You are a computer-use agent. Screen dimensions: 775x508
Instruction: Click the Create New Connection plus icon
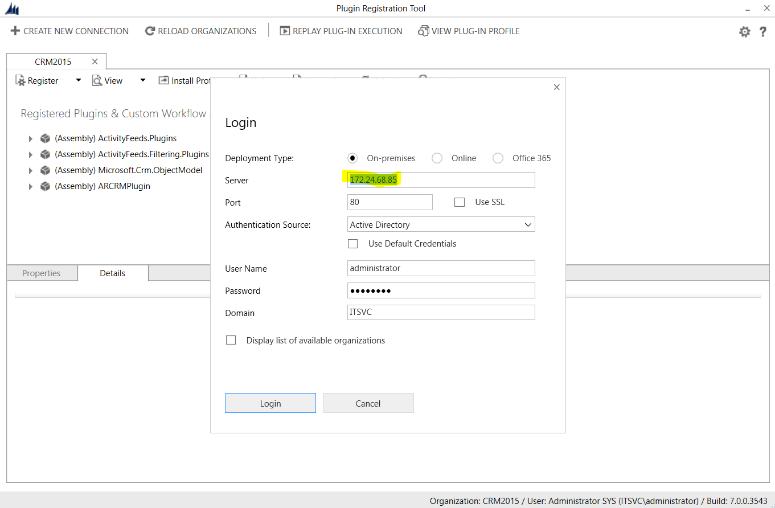[x=15, y=31]
